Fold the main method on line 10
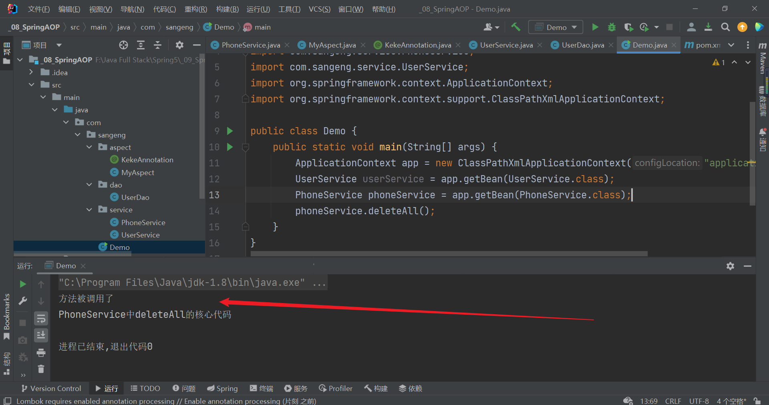 point(246,147)
